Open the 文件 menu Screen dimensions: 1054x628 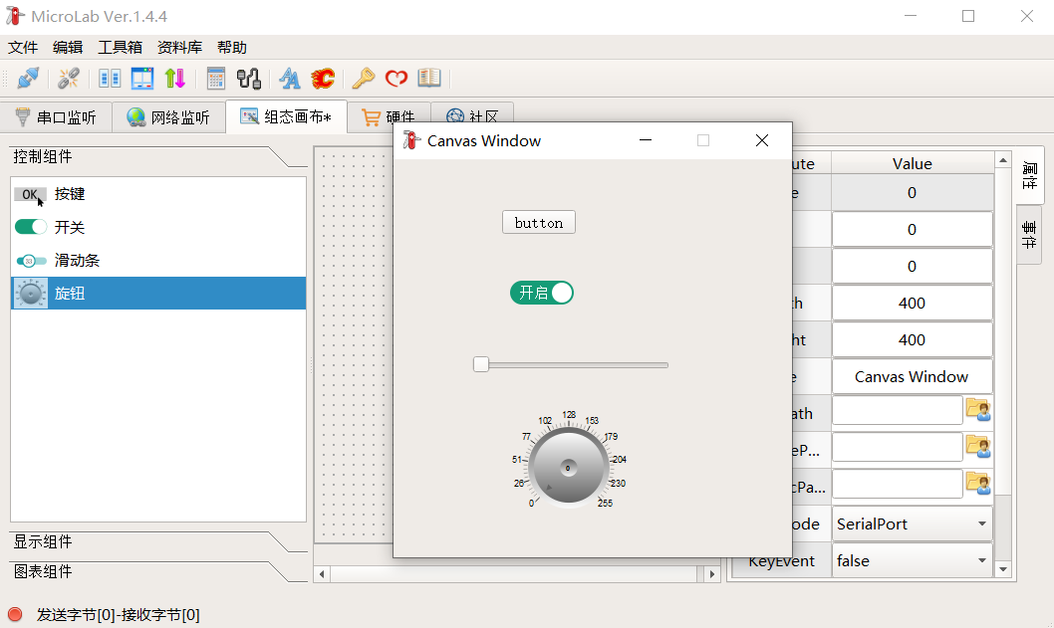(x=23, y=48)
